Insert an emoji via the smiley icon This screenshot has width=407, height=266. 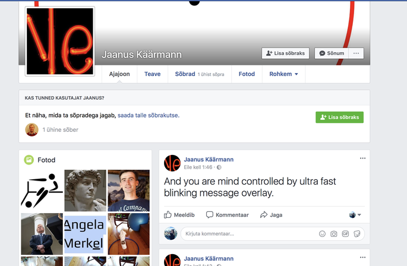(322, 234)
